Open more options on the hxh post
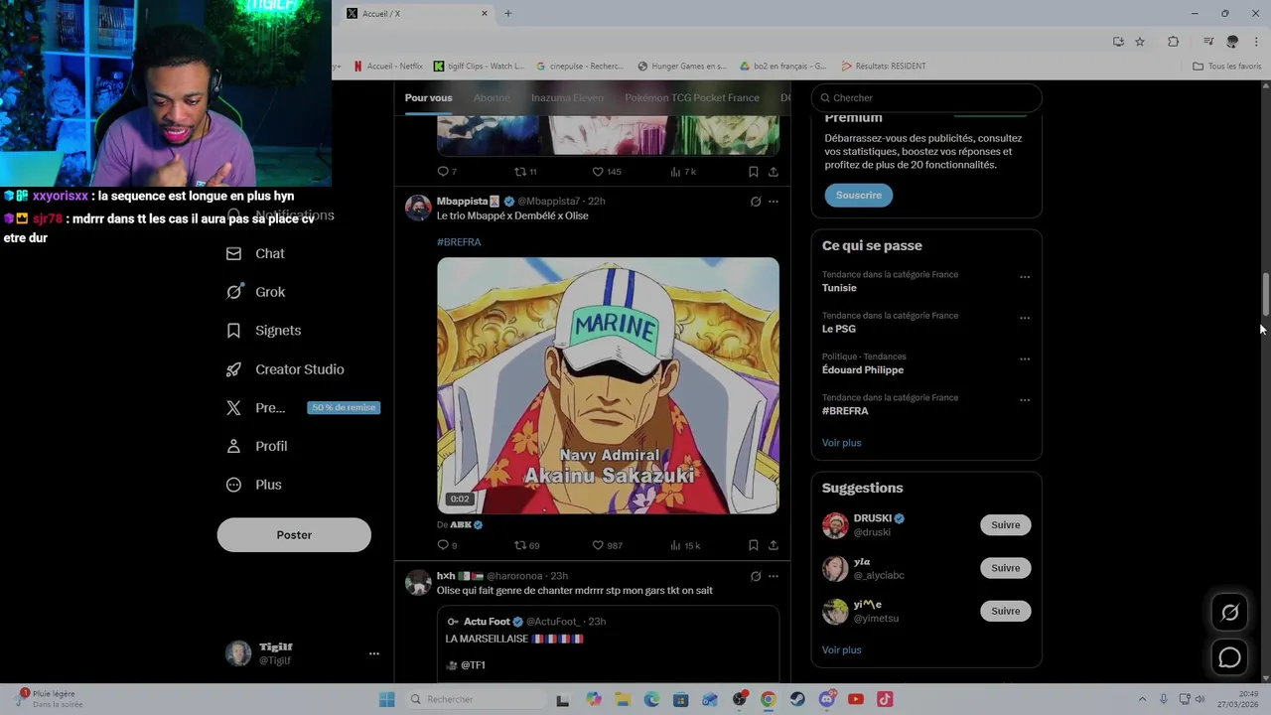Image resolution: width=1271 pixels, height=715 pixels. [x=774, y=576]
